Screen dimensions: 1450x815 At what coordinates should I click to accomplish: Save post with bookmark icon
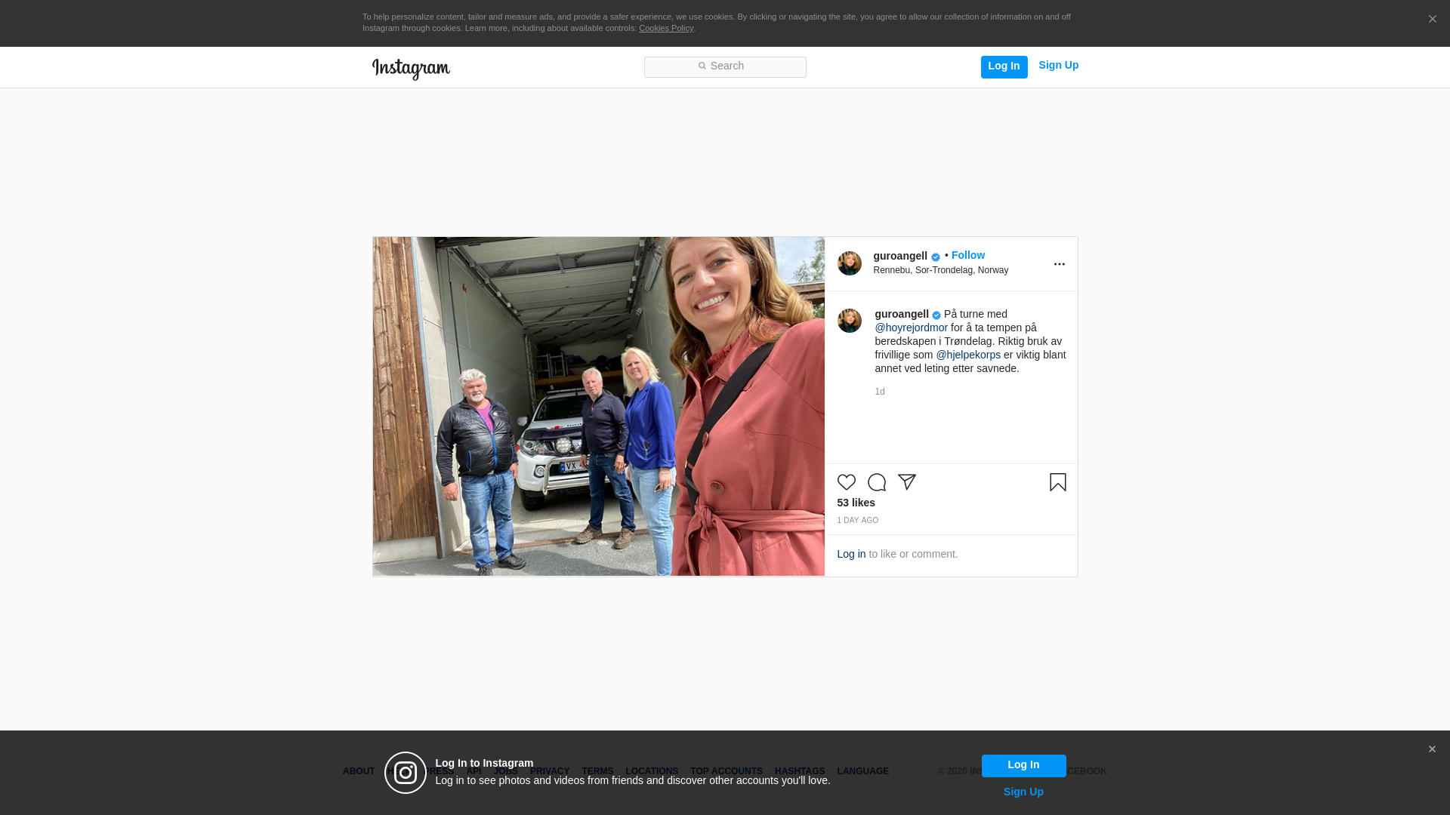(1058, 482)
